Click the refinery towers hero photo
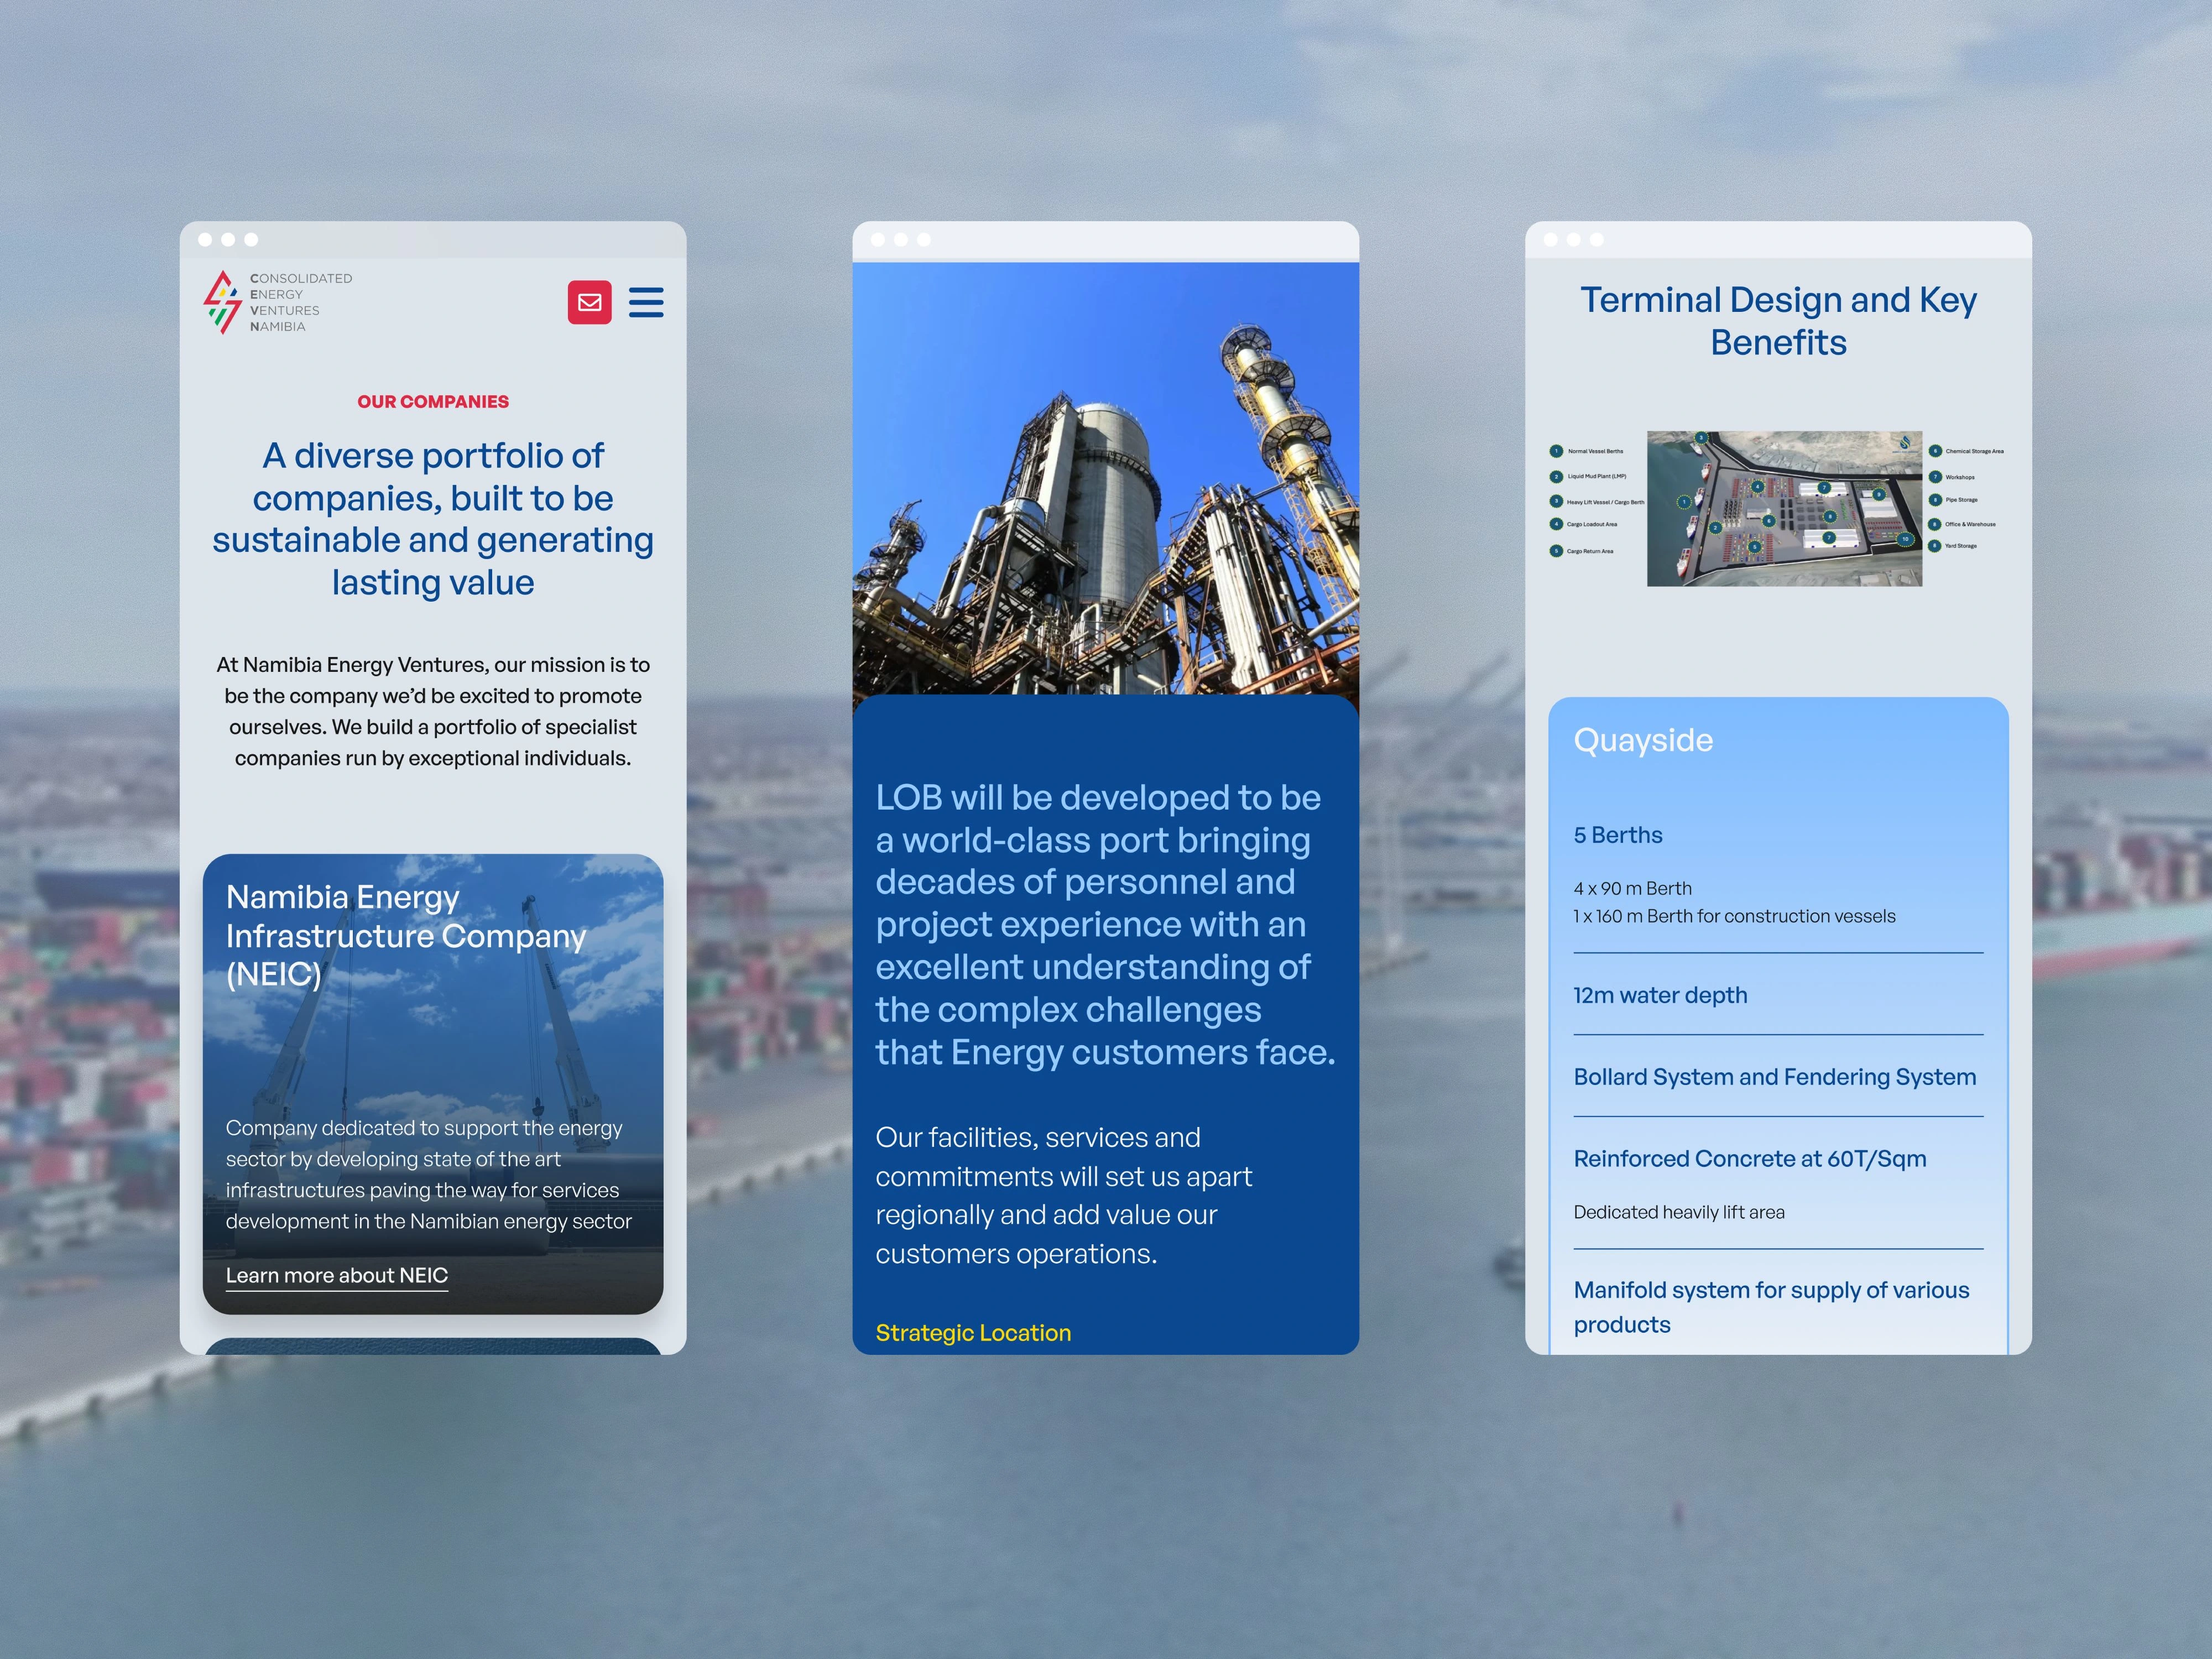The width and height of the screenshot is (2212, 1659). tap(1105, 478)
